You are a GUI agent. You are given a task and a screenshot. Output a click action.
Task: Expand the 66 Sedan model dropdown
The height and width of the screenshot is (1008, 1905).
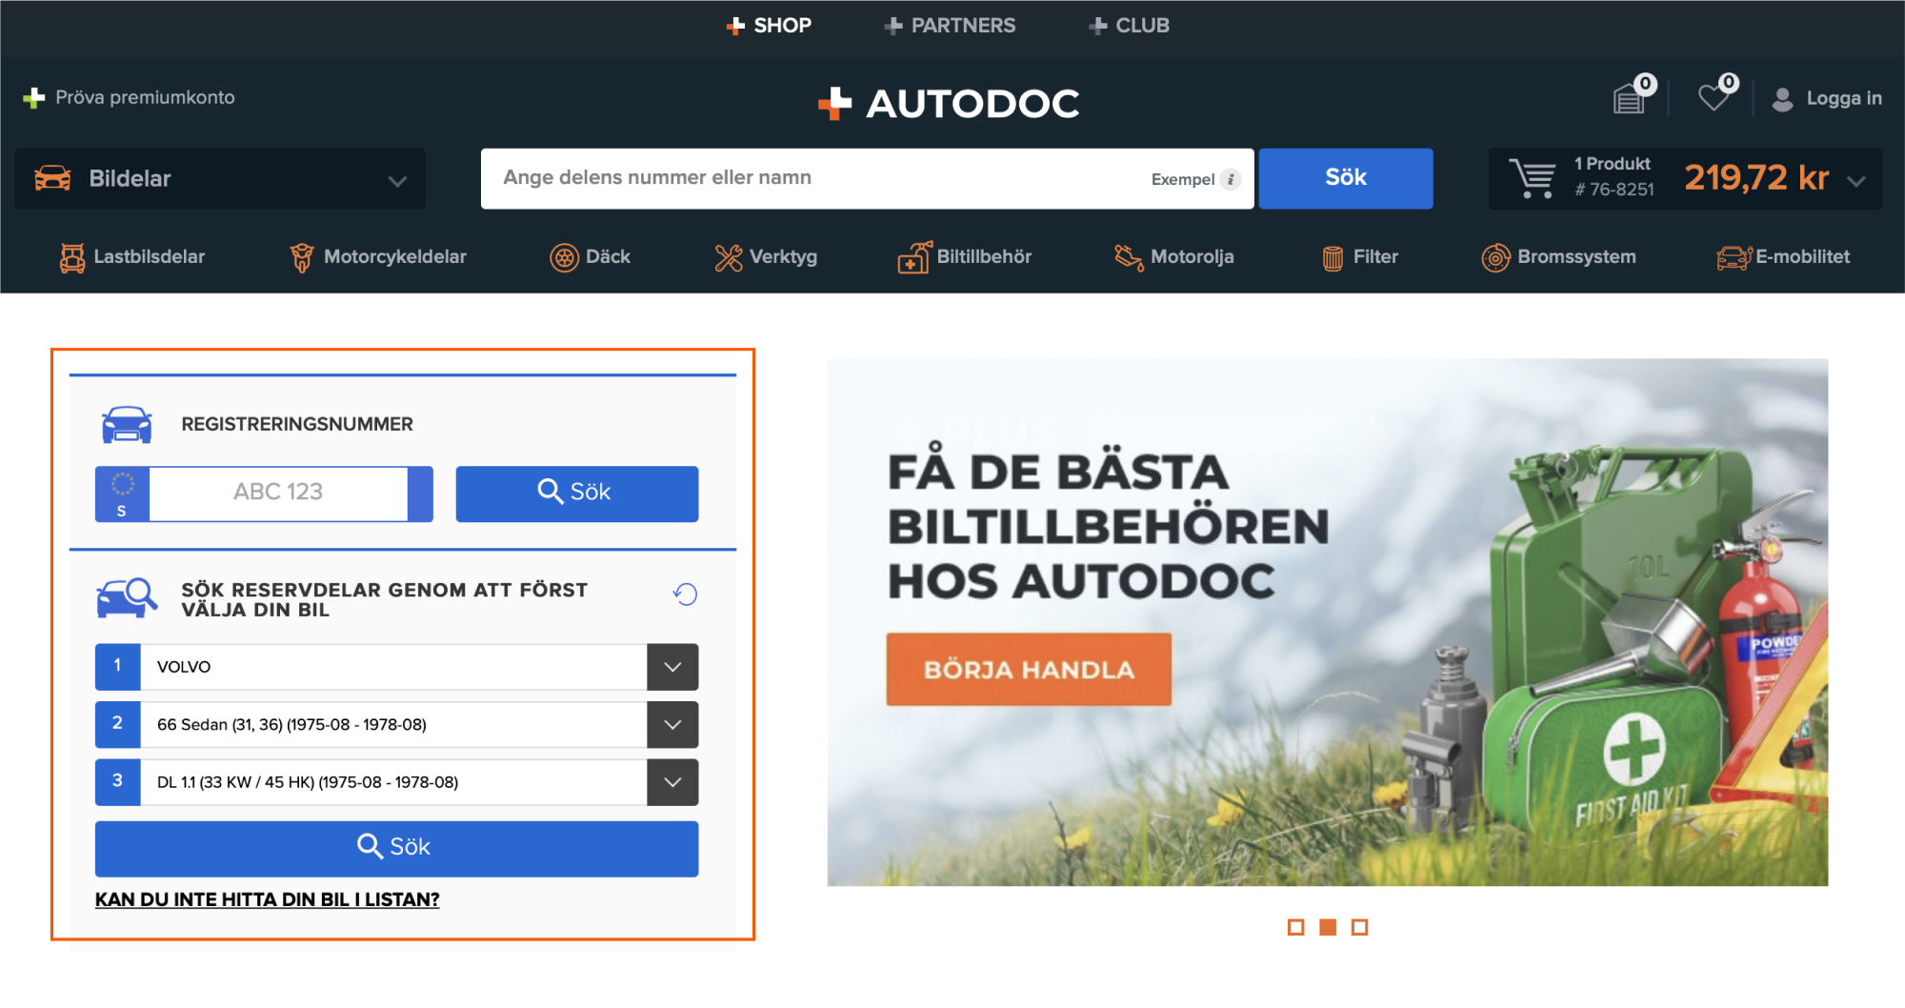(x=672, y=725)
